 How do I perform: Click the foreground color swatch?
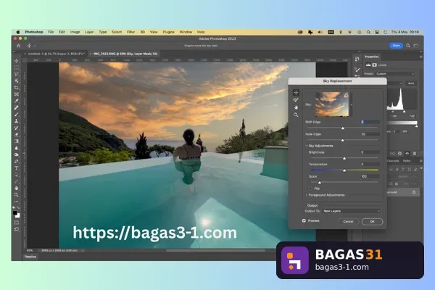pyautogui.click(x=15, y=212)
